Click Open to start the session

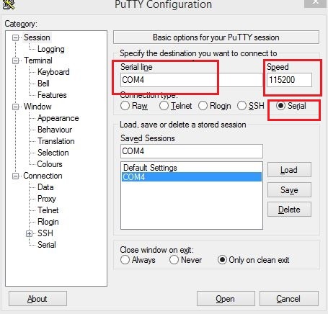click(226, 299)
